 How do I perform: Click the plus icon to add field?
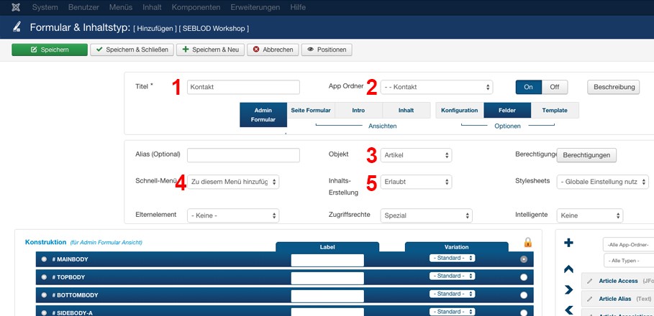[x=568, y=243]
